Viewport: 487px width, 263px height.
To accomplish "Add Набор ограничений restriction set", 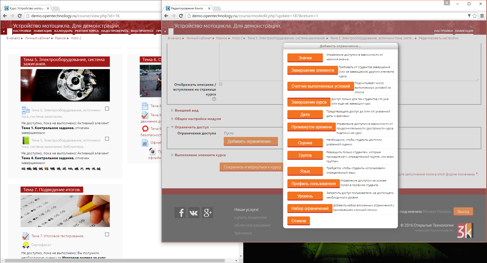I will point(310,208).
